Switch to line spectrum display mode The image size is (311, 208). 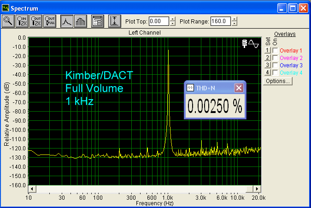pyautogui.click(x=67, y=21)
